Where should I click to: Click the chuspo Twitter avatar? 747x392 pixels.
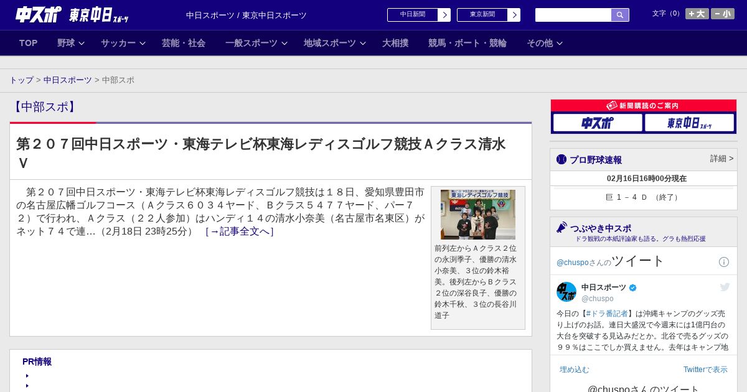click(566, 292)
